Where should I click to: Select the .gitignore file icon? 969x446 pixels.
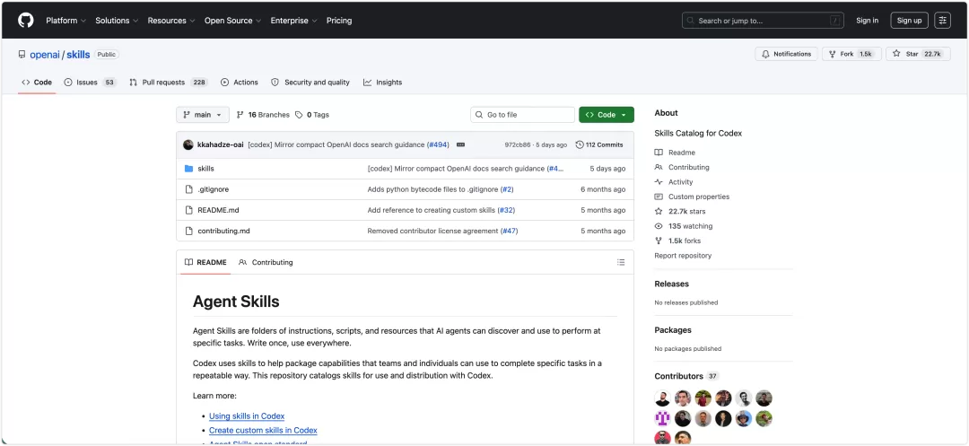tap(189, 189)
